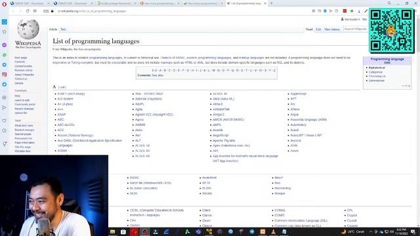Open the COMAL language link
The height and width of the screenshot is (236, 420).
(280, 210)
